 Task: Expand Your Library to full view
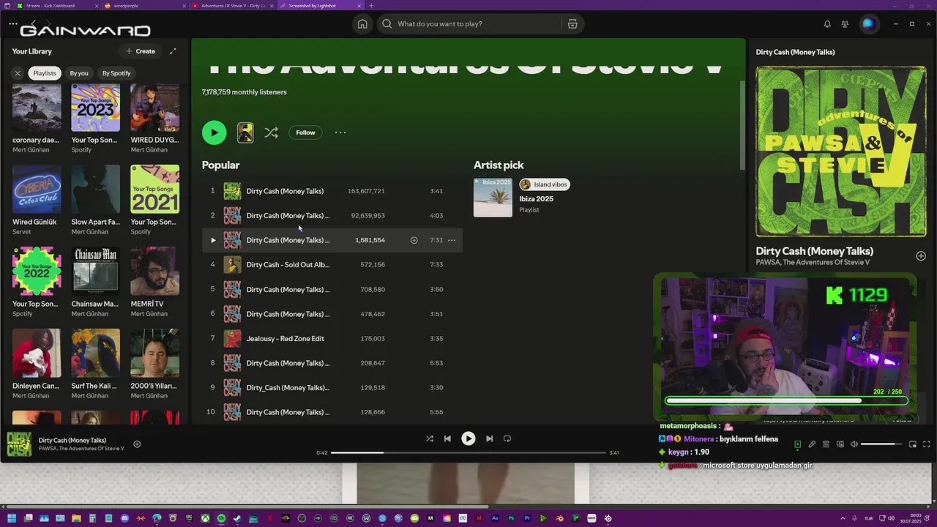pos(173,51)
